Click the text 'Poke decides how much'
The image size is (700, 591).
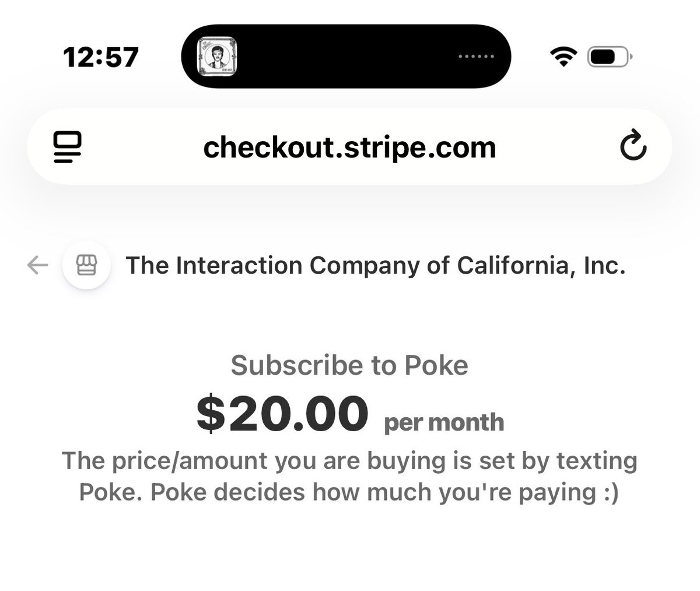[x=225, y=492]
